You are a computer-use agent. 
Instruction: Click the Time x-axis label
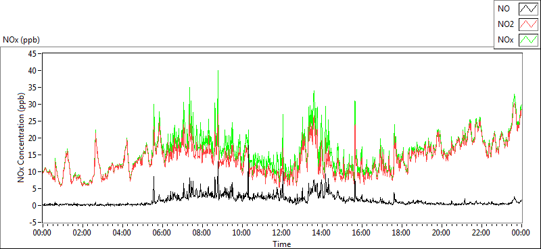pyautogui.click(x=282, y=244)
